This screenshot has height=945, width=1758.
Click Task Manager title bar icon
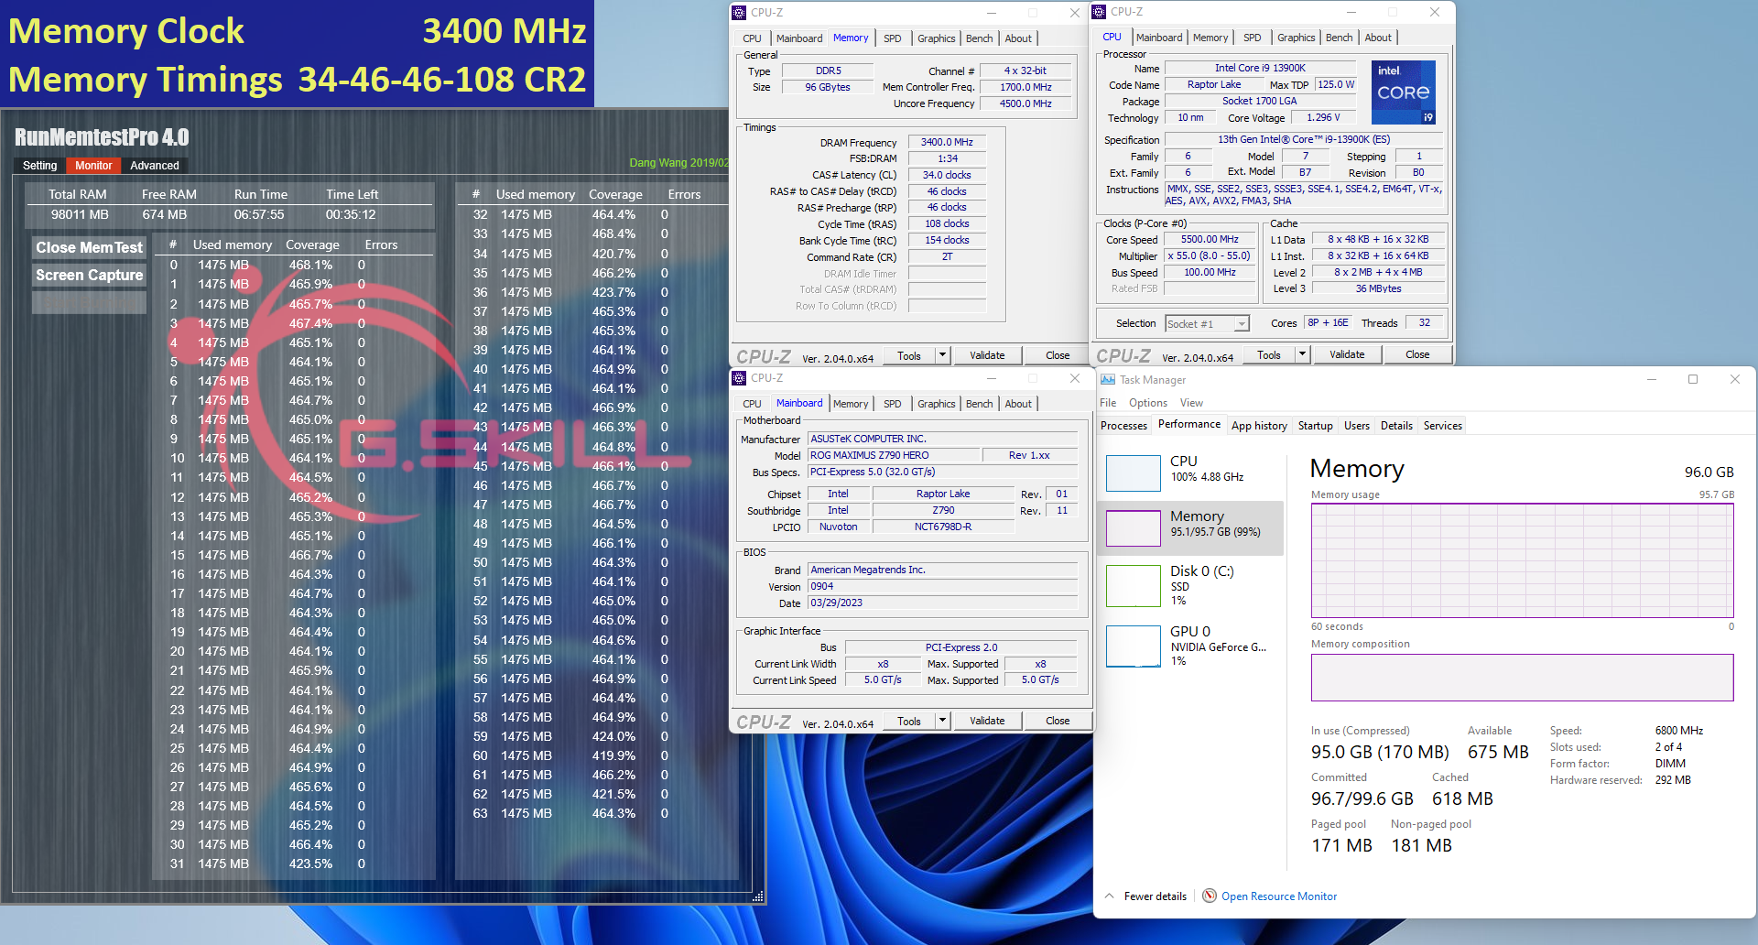click(1108, 380)
